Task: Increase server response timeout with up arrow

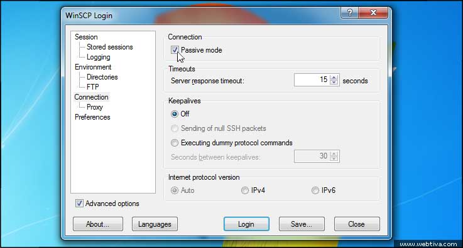Action: [334, 77]
